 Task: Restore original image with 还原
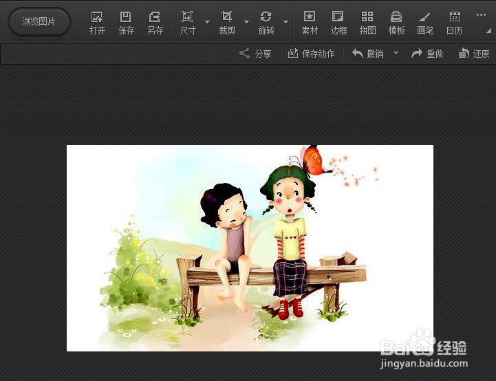tap(474, 54)
